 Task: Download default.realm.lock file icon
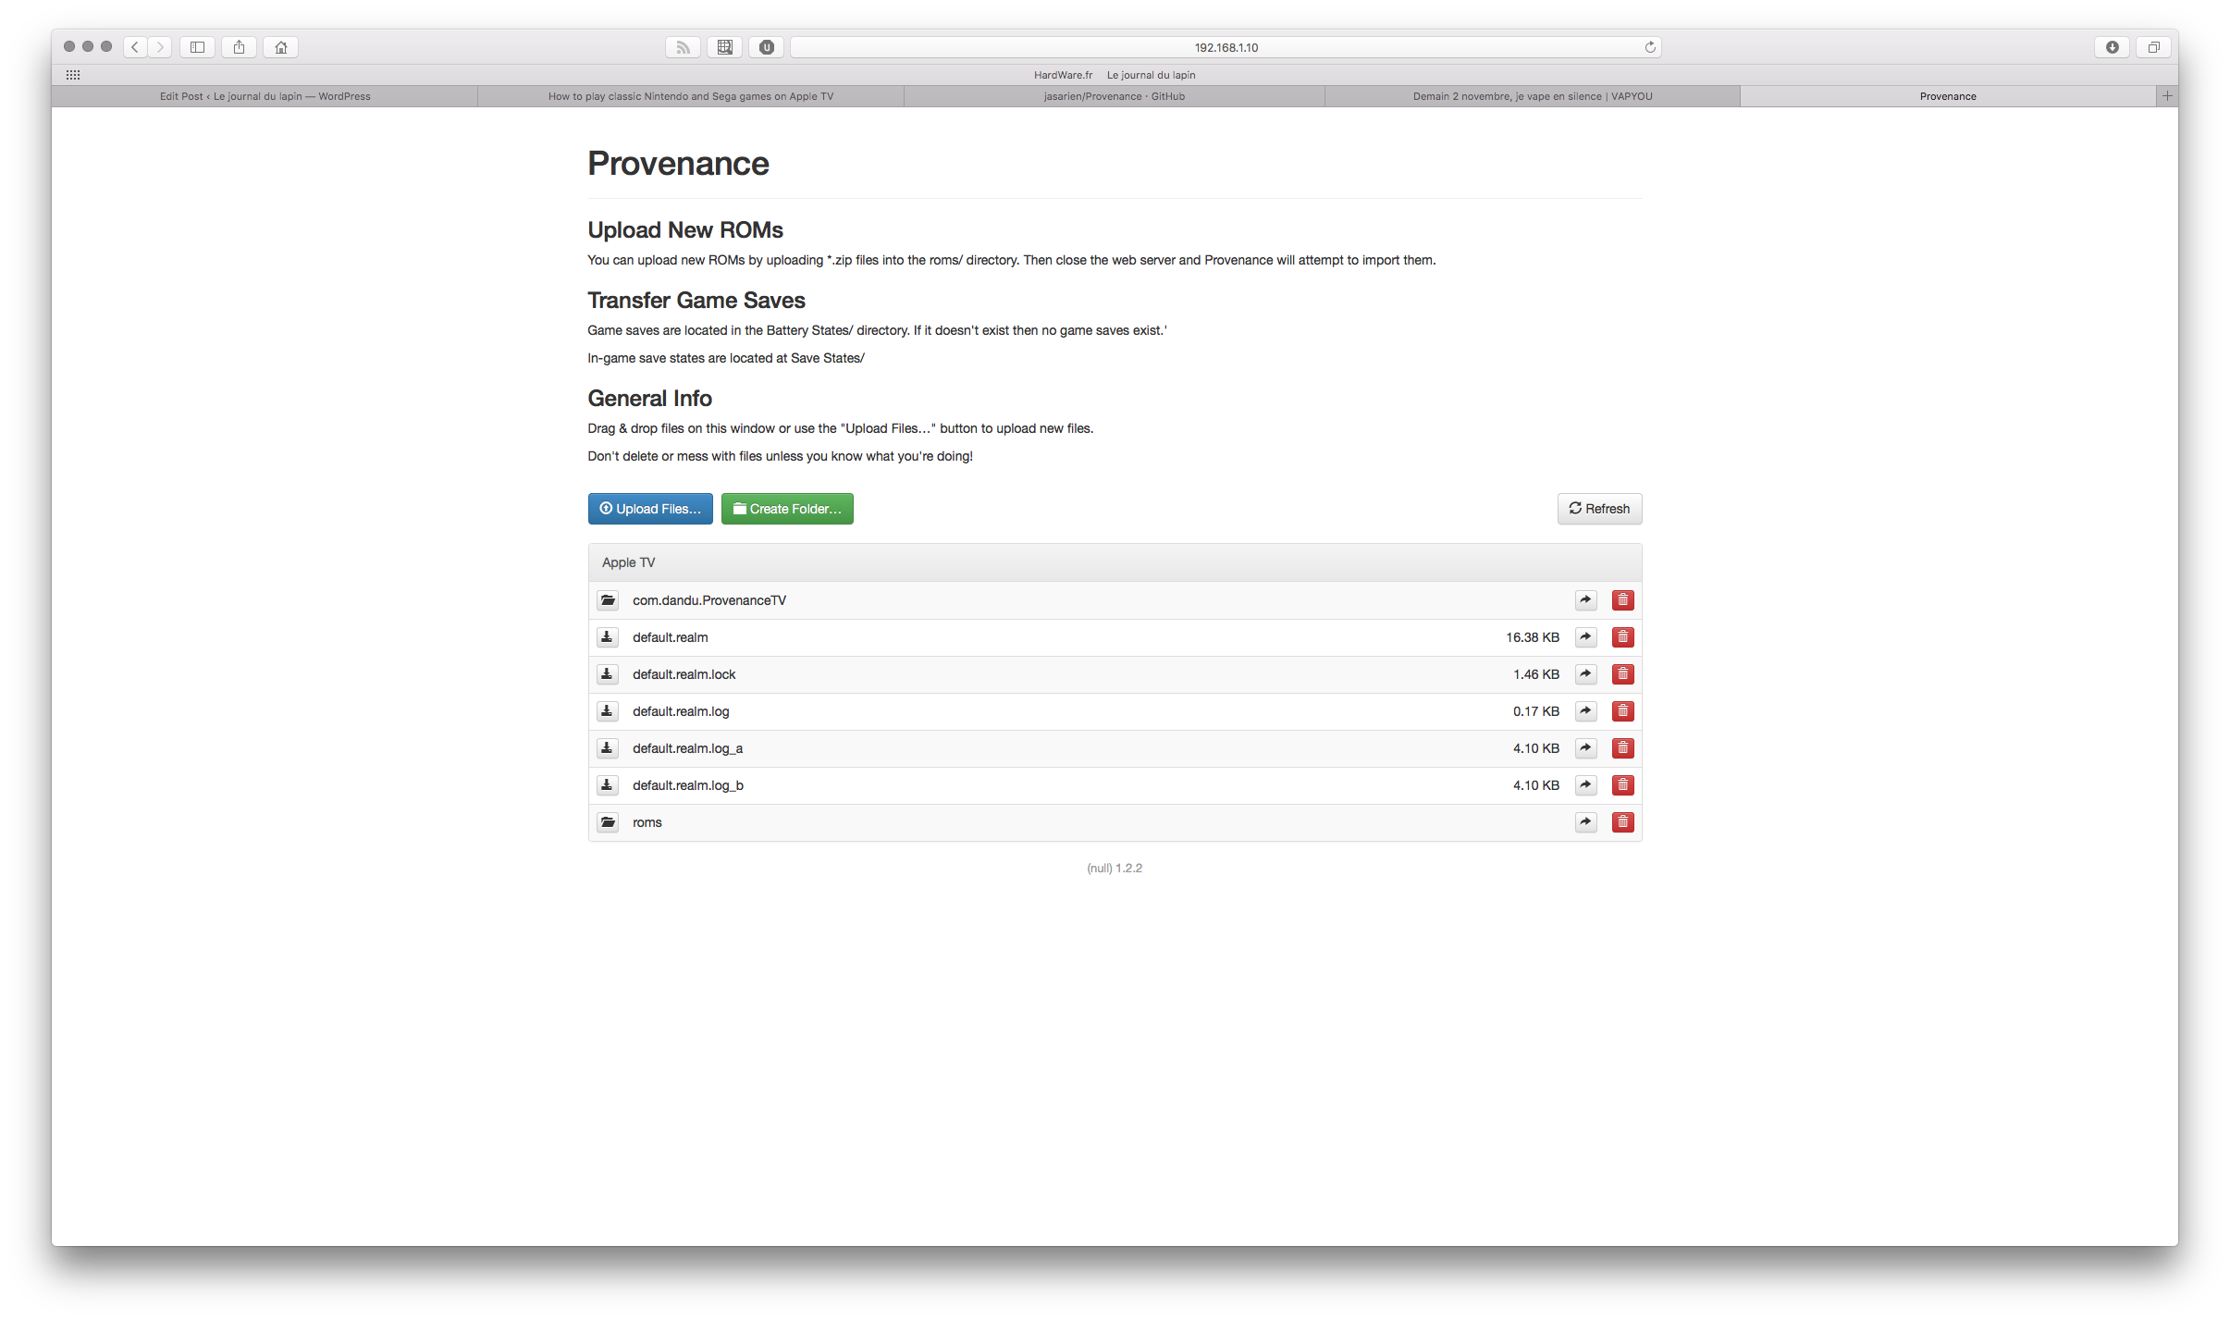tap(607, 674)
